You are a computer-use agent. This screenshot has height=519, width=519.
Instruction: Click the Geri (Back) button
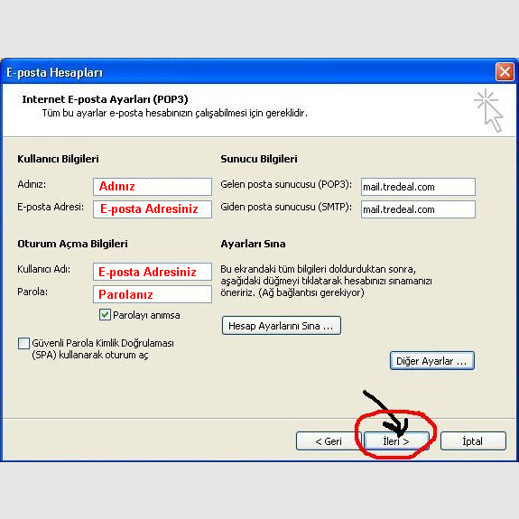[x=328, y=440]
